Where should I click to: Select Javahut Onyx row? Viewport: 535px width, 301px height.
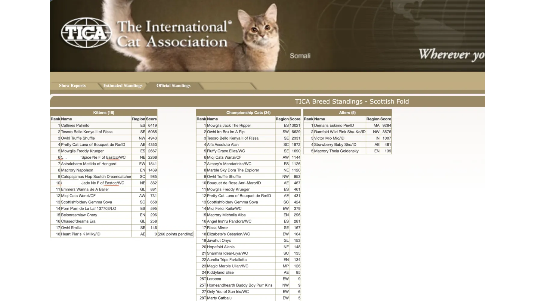[x=248, y=240]
